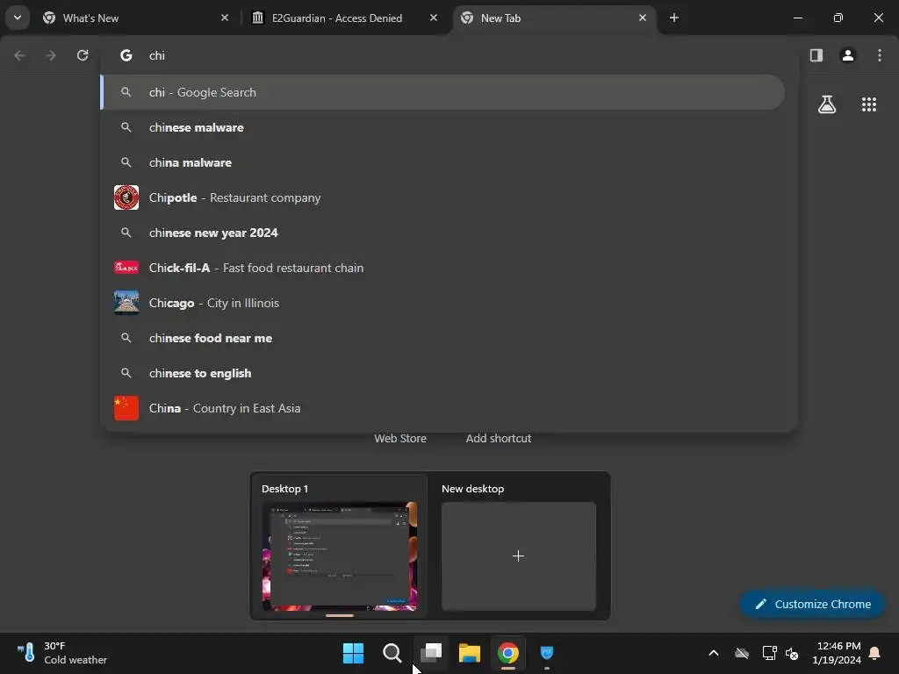The image size is (899, 674).
Task: Open the Web Store shortcut
Action: tap(400, 439)
